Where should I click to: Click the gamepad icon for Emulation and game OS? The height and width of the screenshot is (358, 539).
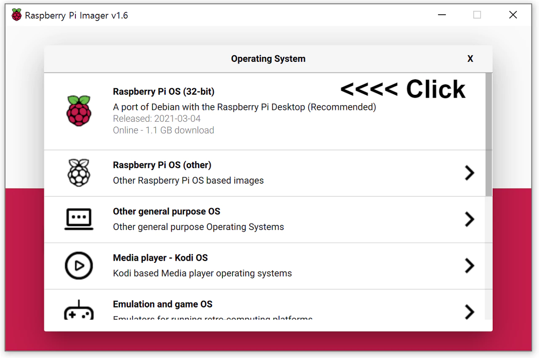click(x=79, y=310)
